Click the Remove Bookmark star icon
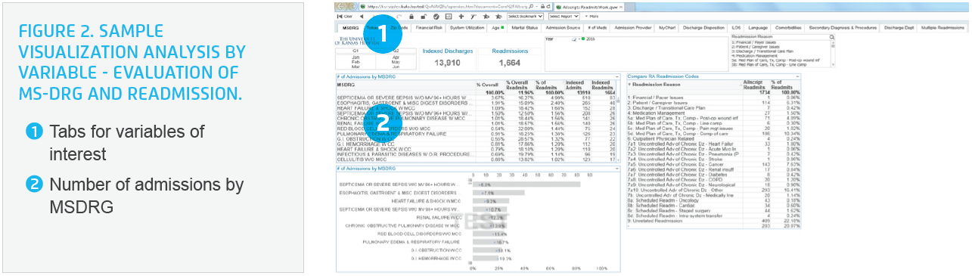Viewport: 972px width, 276px height. coord(498,17)
